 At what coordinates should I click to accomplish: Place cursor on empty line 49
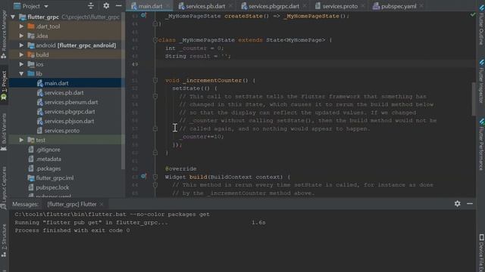(315, 64)
